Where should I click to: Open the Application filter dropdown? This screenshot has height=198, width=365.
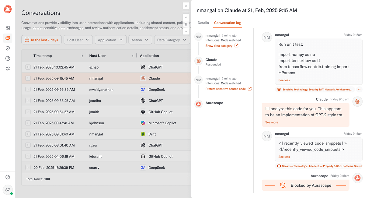coord(110,40)
